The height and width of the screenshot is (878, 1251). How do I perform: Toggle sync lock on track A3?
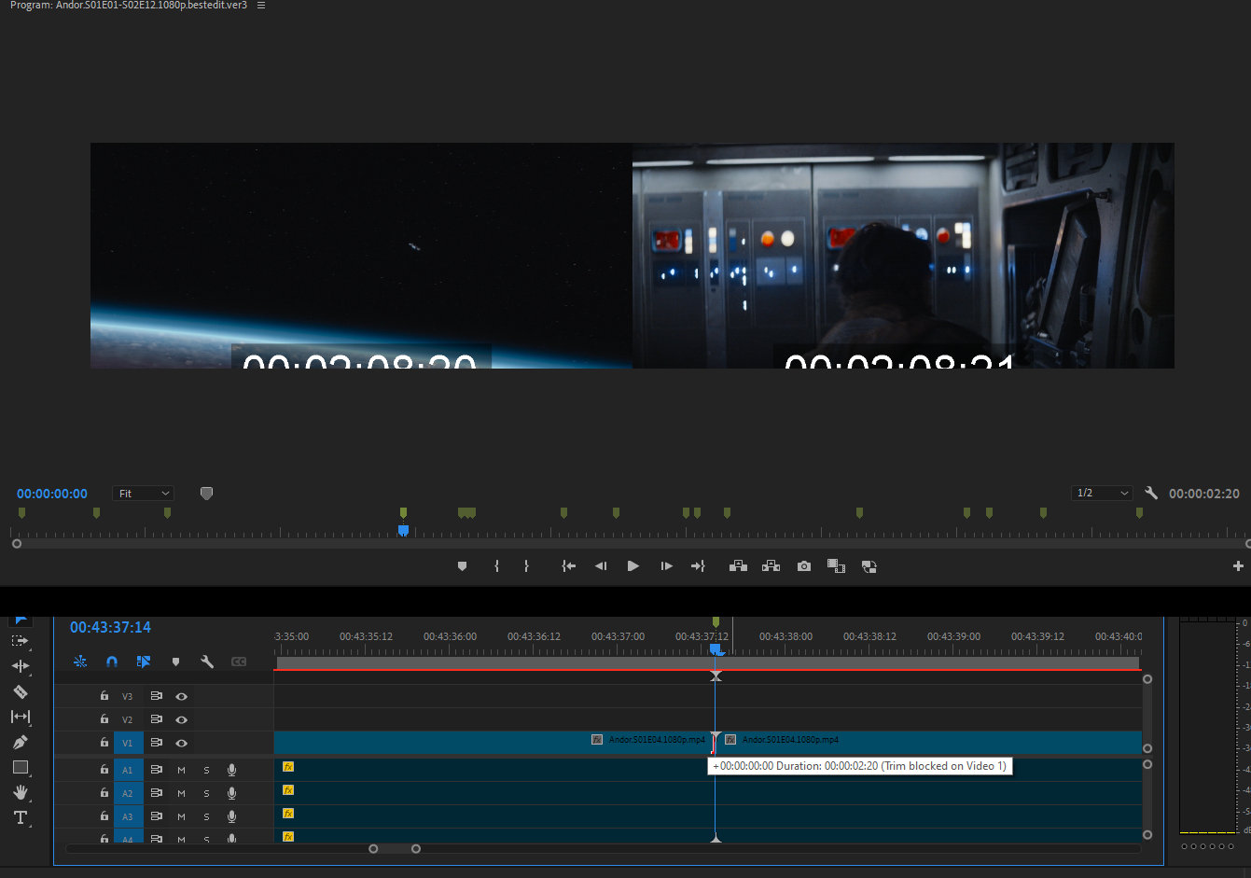click(156, 816)
